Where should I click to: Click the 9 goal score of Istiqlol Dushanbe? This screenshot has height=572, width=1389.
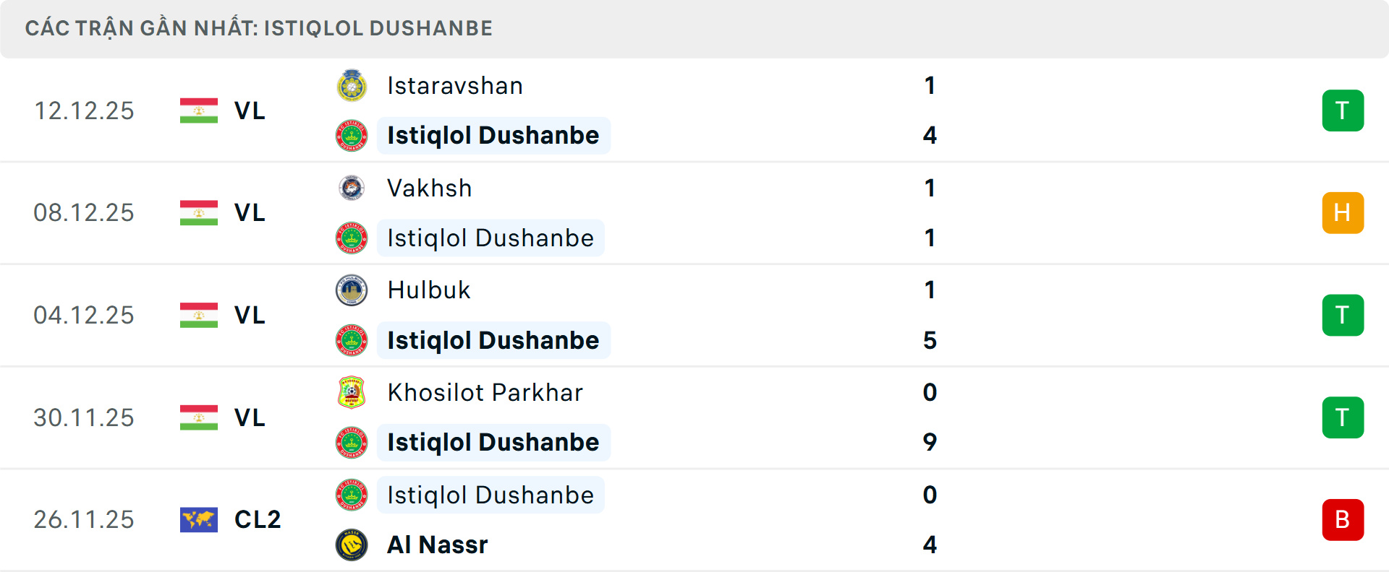click(x=930, y=443)
